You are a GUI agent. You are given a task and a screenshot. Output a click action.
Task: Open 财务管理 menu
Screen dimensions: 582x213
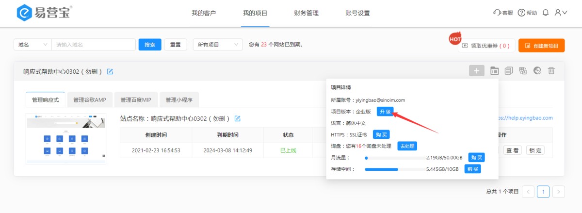click(x=307, y=13)
